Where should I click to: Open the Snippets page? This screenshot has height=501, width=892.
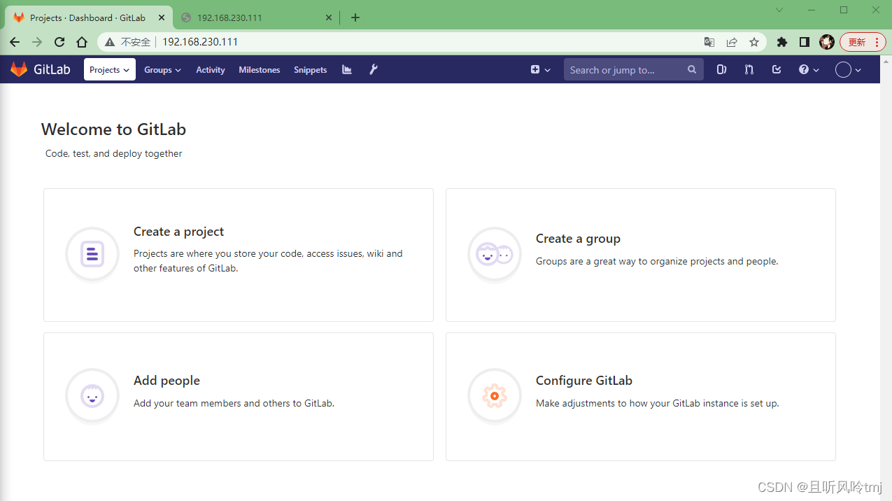coord(311,70)
